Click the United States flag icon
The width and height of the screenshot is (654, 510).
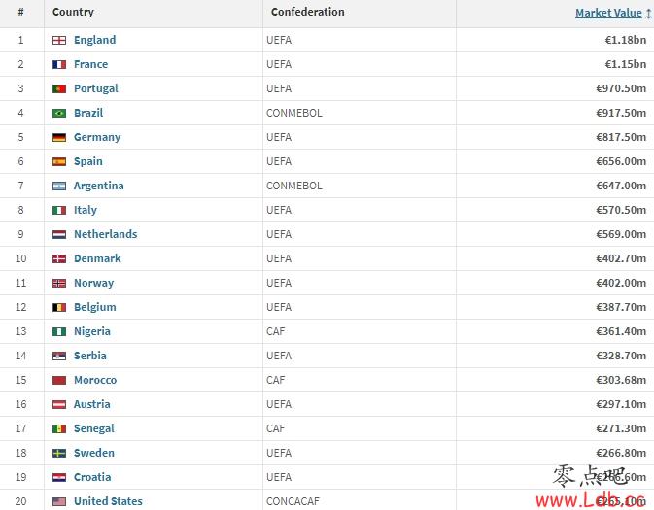click(59, 501)
